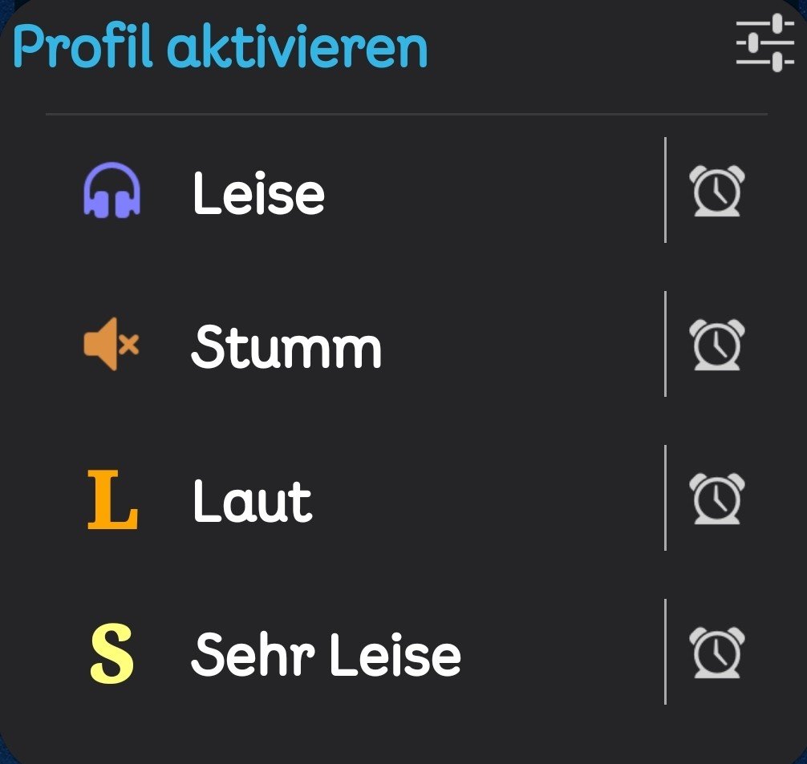Click the word "Profil" in the header
Viewport: 807px width, 764px height.
[83, 46]
